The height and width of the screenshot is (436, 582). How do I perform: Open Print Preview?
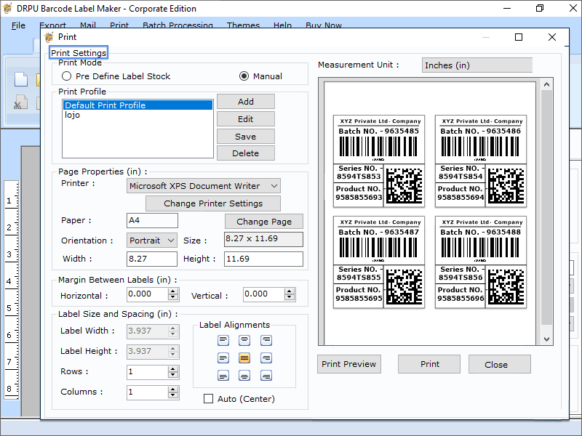pyautogui.click(x=349, y=364)
